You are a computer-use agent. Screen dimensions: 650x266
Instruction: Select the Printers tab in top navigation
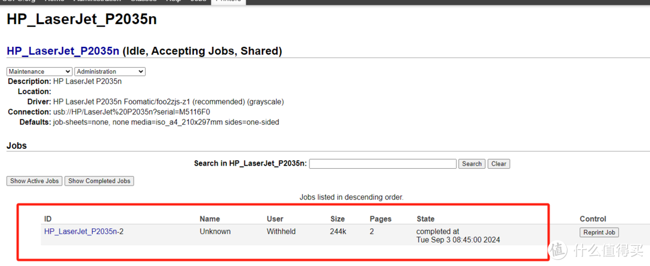[x=227, y=1]
